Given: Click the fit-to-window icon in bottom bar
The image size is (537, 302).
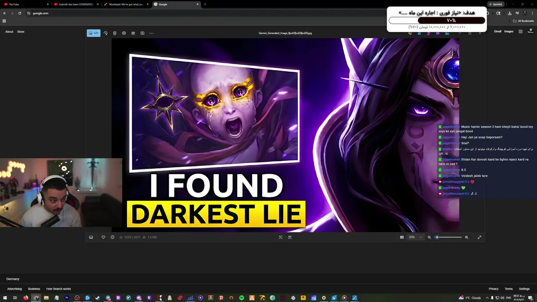Looking at the screenshot, I should [281, 237].
